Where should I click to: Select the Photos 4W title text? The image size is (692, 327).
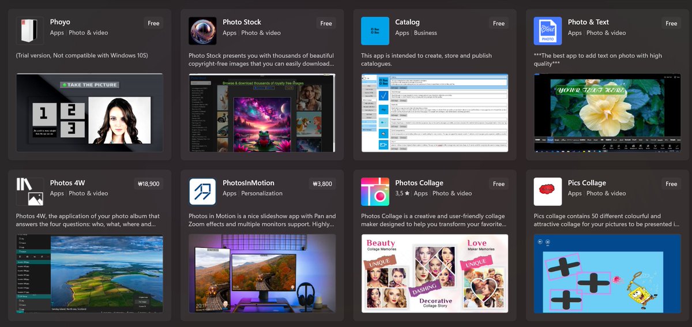[x=67, y=183]
